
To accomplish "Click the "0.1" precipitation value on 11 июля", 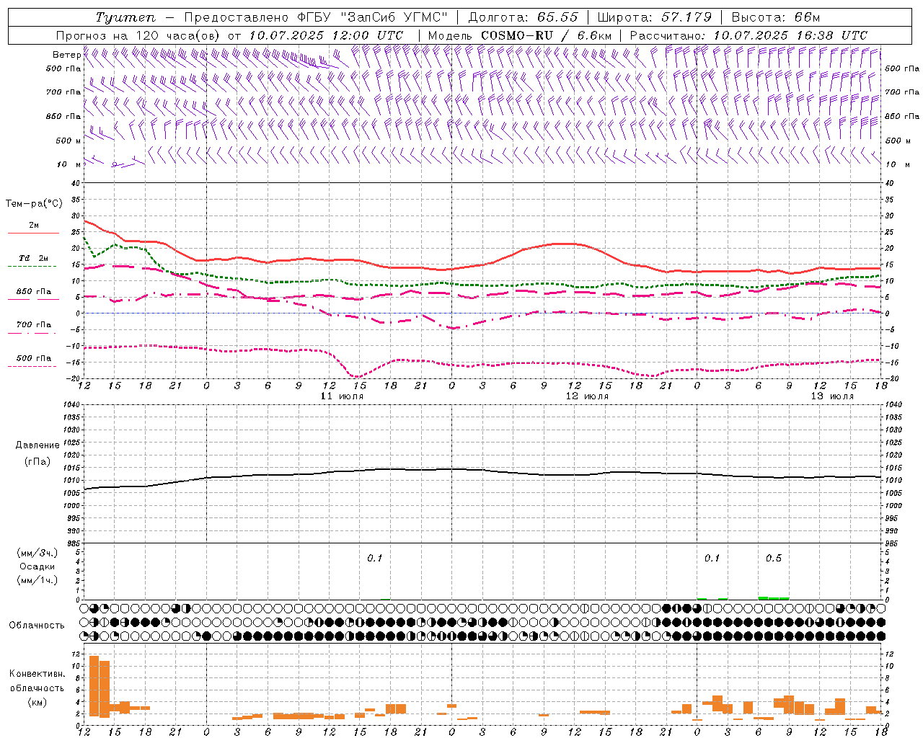I will click(x=375, y=558).
